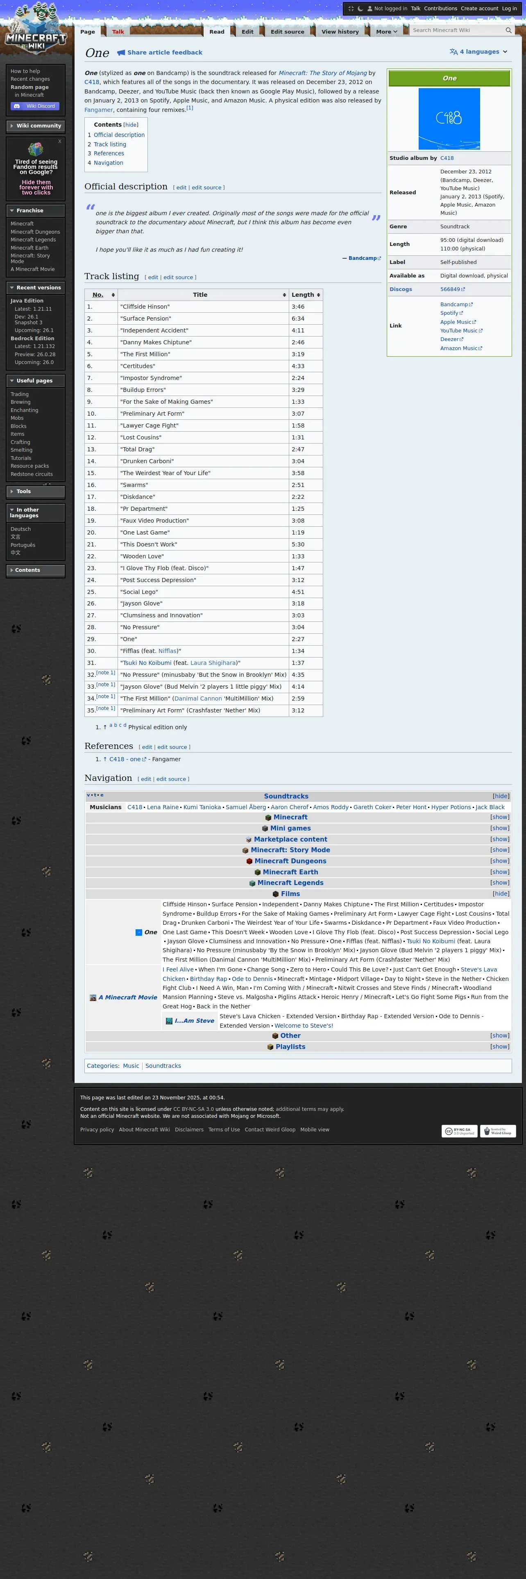
Task: Click the Playlists navbox block icon
Action: coord(270,1047)
